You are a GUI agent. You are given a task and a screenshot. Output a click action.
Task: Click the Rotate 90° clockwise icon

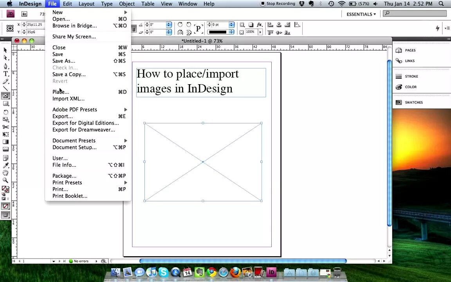(x=180, y=25)
